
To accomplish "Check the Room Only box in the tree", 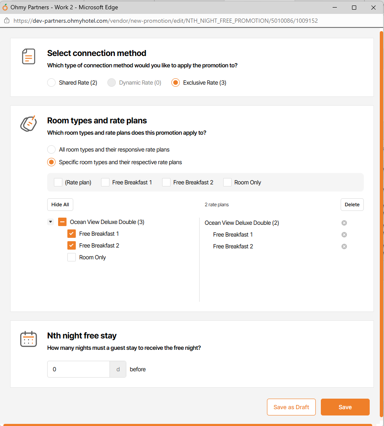I will (x=72, y=257).
